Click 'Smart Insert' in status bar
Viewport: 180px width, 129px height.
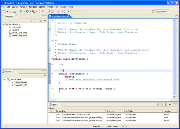tap(112, 126)
